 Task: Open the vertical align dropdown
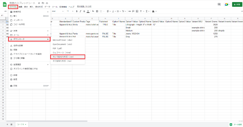[114, 11]
